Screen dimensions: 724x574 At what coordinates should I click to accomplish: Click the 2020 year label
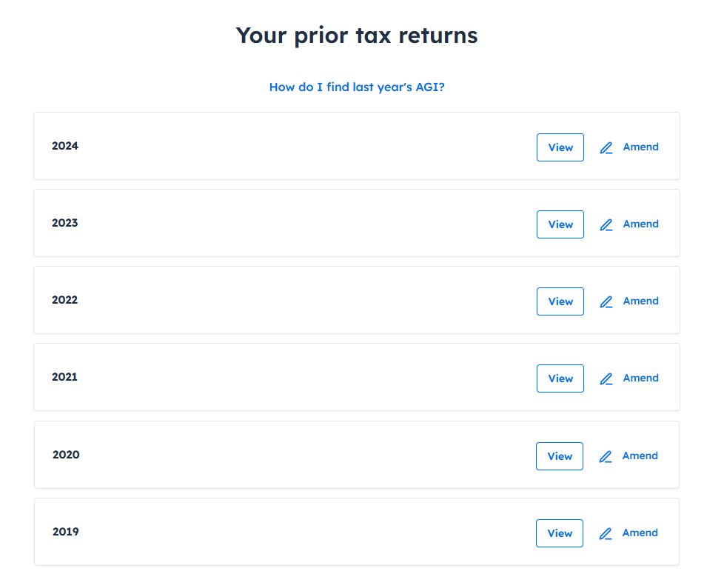pyautogui.click(x=66, y=455)
